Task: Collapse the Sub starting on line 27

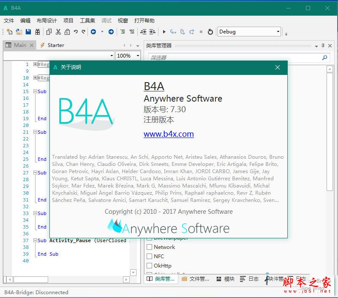Action: (35, 173)
